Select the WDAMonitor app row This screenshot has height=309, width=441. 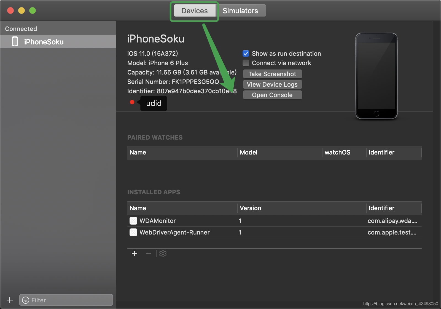click(x=275, y=221)
